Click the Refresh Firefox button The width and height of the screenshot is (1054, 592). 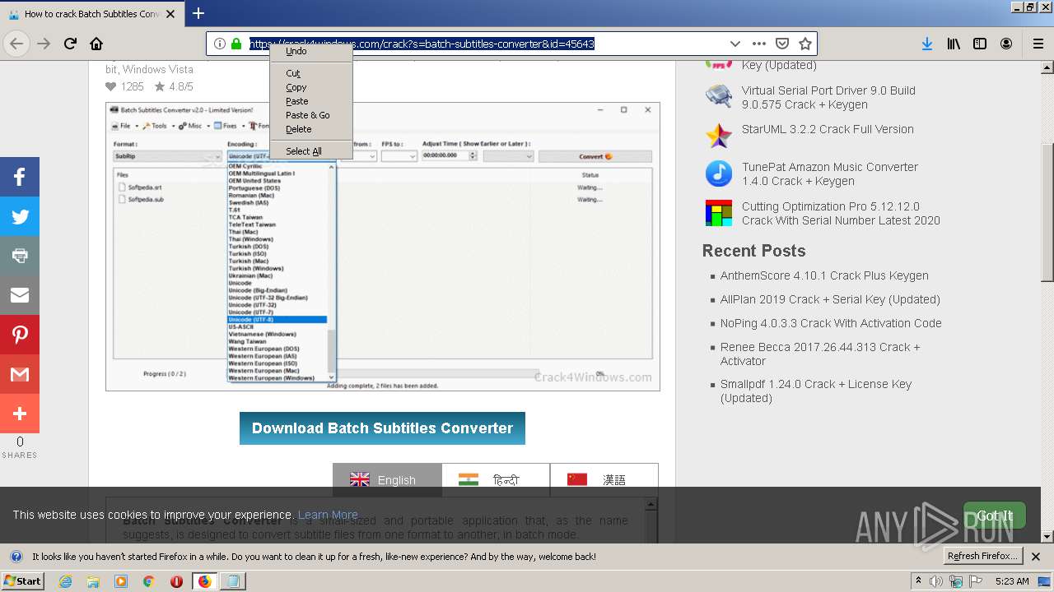pyautogui.click(x=982, y=556)
